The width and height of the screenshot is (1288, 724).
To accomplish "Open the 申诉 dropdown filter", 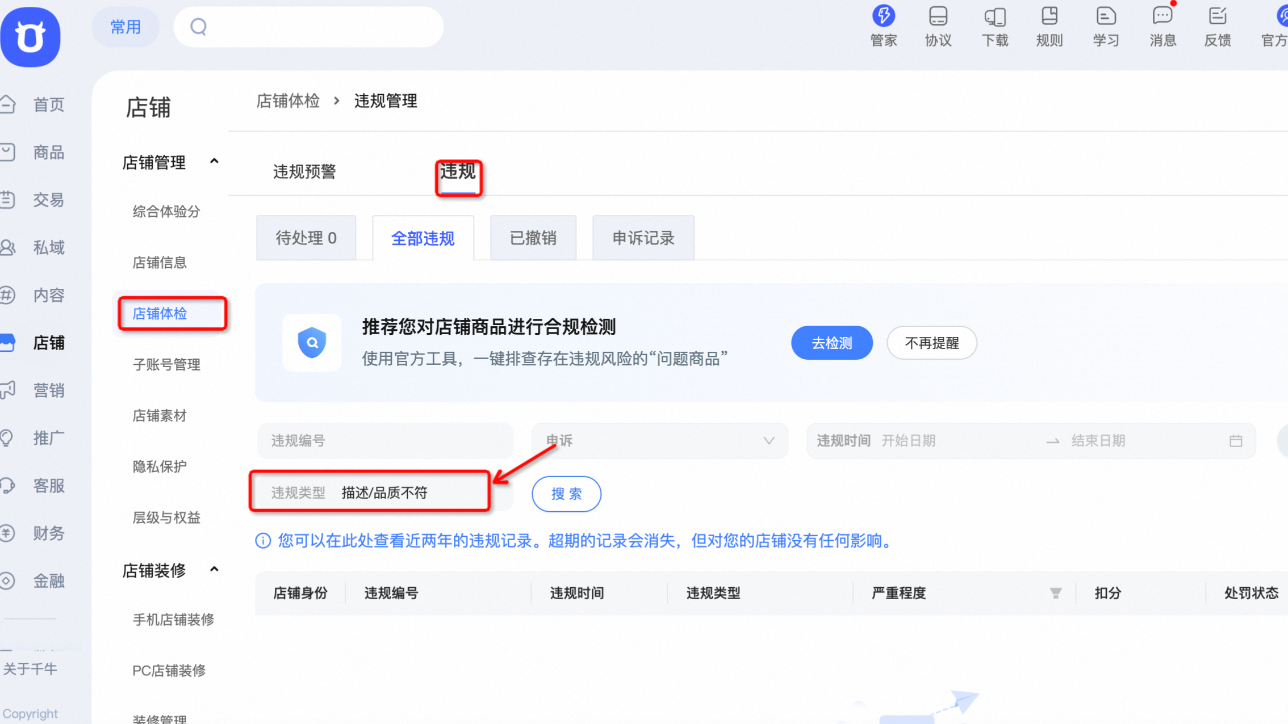I will [659, 441].
